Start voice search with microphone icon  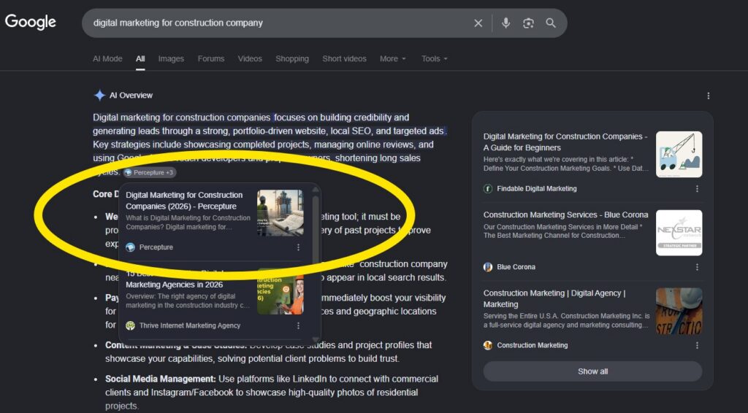[x=505, y=23]
